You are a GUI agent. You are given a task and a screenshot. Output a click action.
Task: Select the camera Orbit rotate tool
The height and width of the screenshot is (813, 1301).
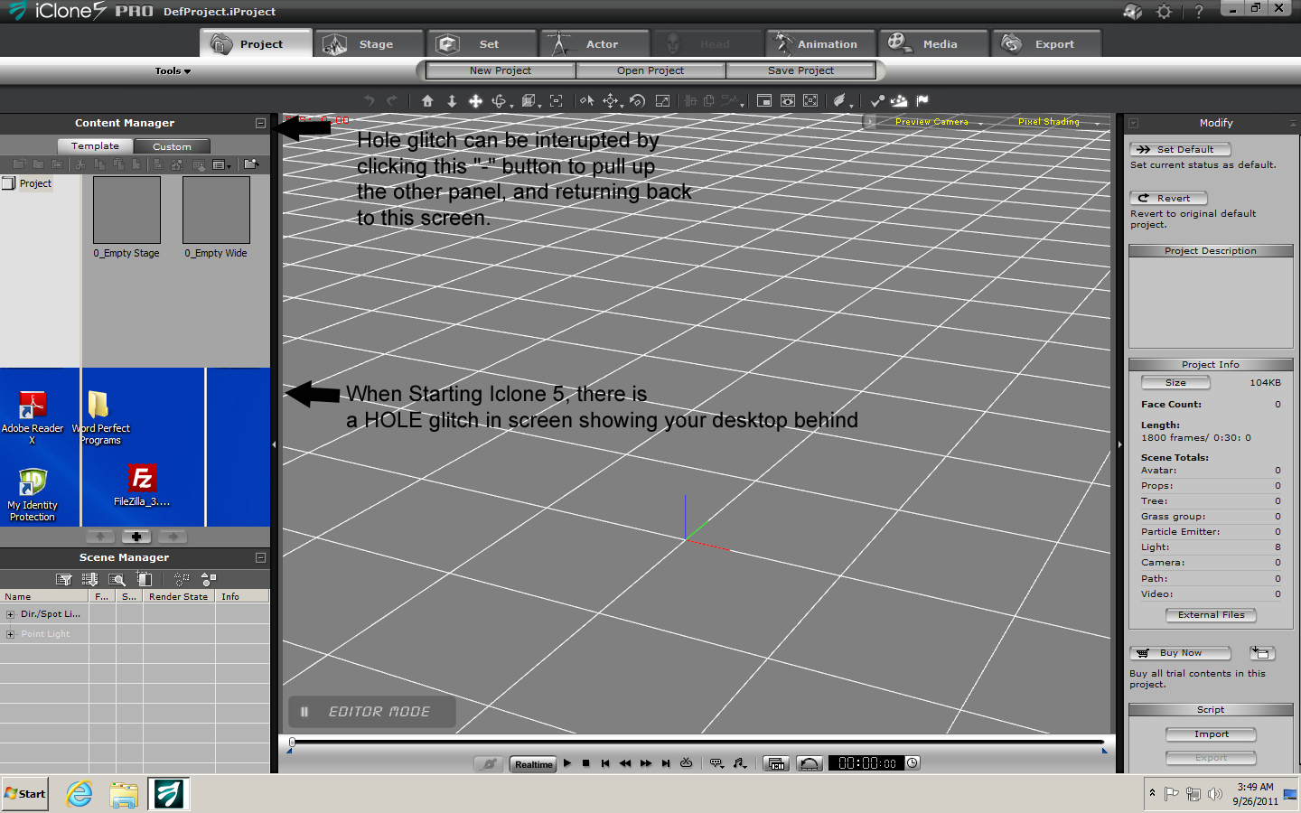coord(500,101)
